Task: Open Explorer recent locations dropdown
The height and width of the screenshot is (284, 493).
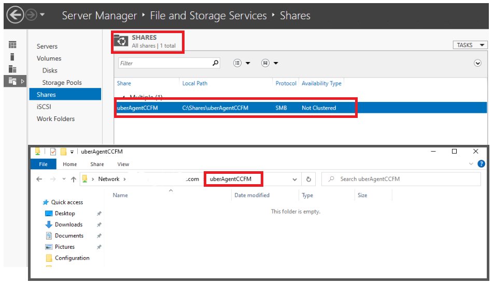Action: (x=64, y=179)
